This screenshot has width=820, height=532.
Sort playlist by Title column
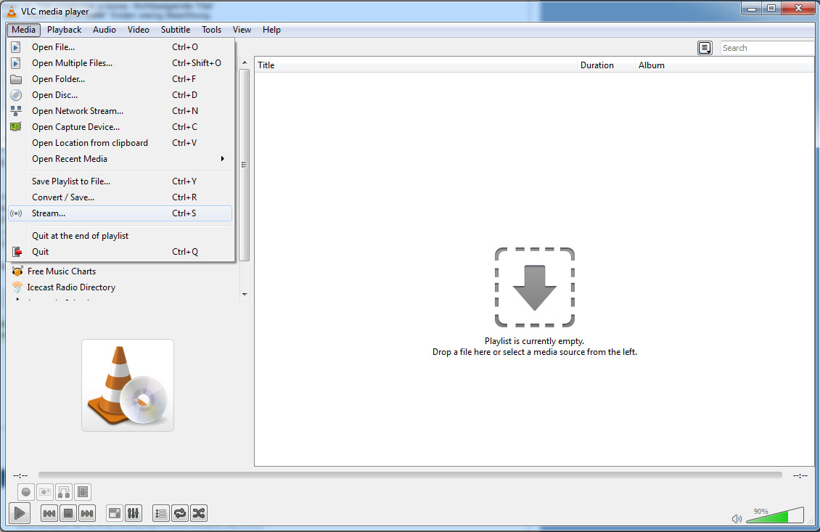(x=416, y=65)
